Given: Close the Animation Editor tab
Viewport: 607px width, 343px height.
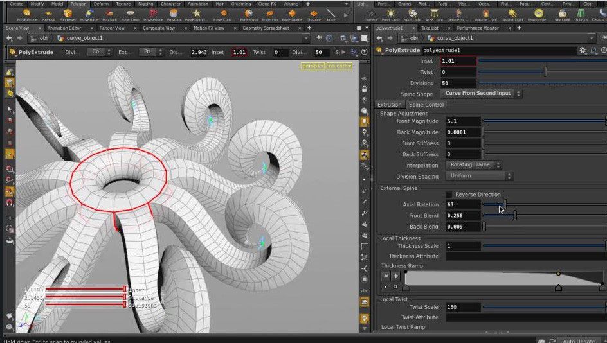Looking at the screenshot, I should tap(92, 28).
